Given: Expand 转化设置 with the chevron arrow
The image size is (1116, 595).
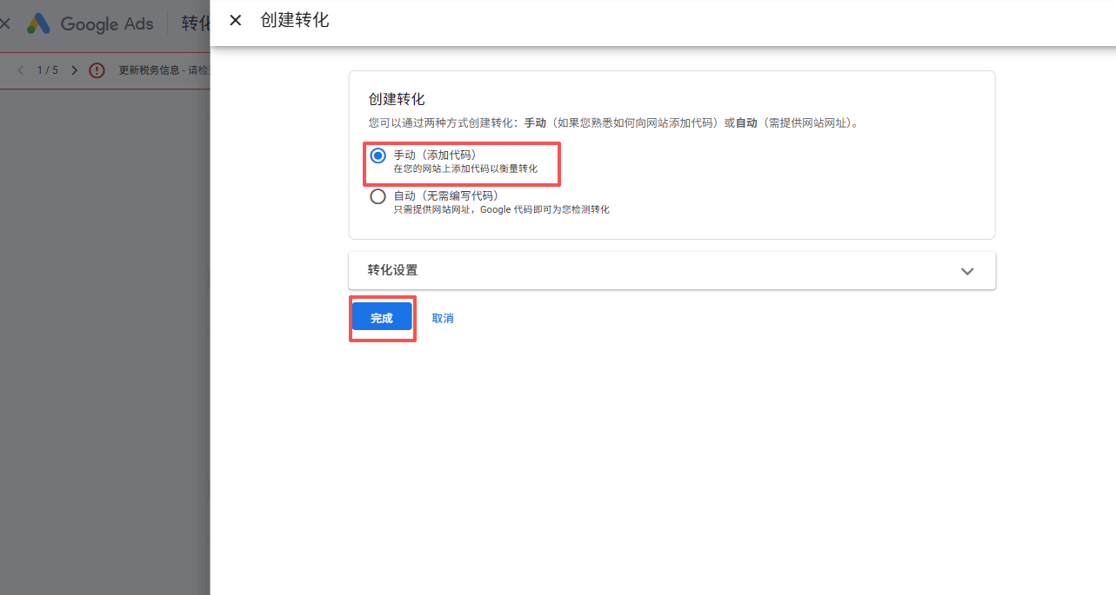Looking at the screenshot, I should point(966,271).
